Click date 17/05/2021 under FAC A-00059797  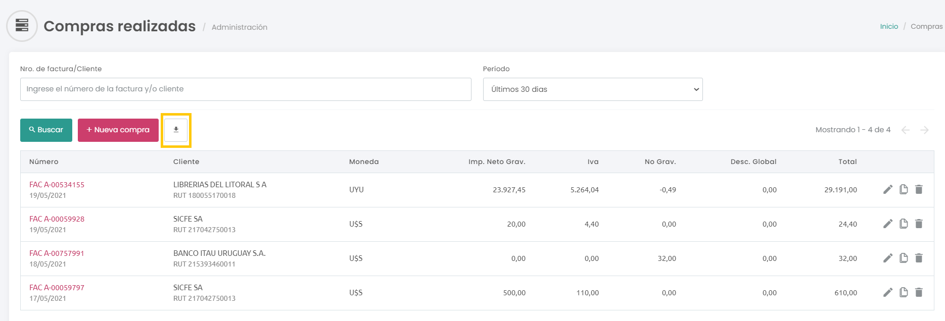tap(48, 299)
